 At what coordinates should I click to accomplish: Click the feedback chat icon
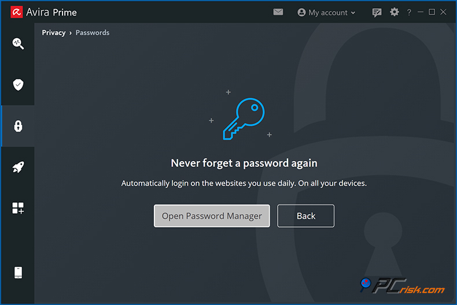[x=377, y=12]
